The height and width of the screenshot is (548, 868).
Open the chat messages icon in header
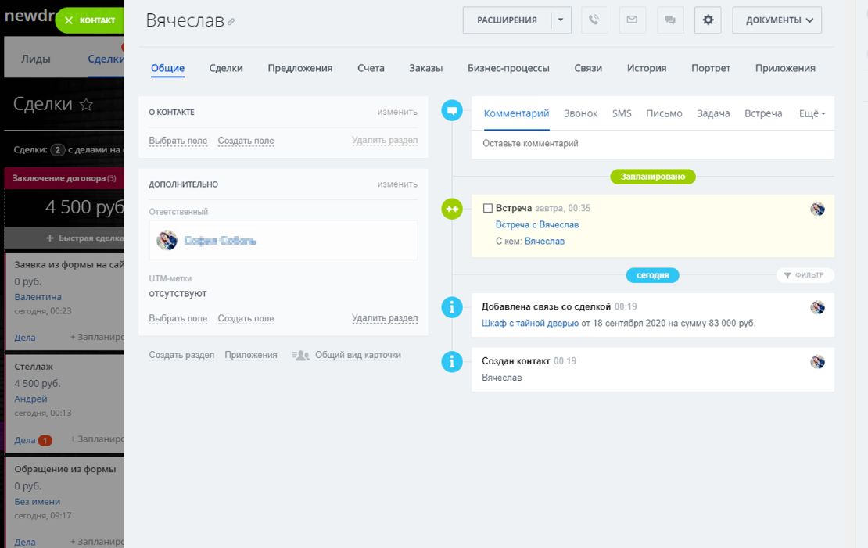(670, 20)
